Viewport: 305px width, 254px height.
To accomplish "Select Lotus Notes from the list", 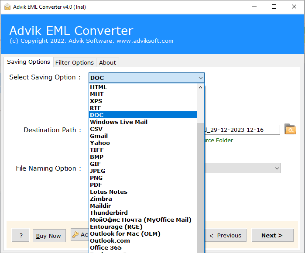I will point(143,192).
